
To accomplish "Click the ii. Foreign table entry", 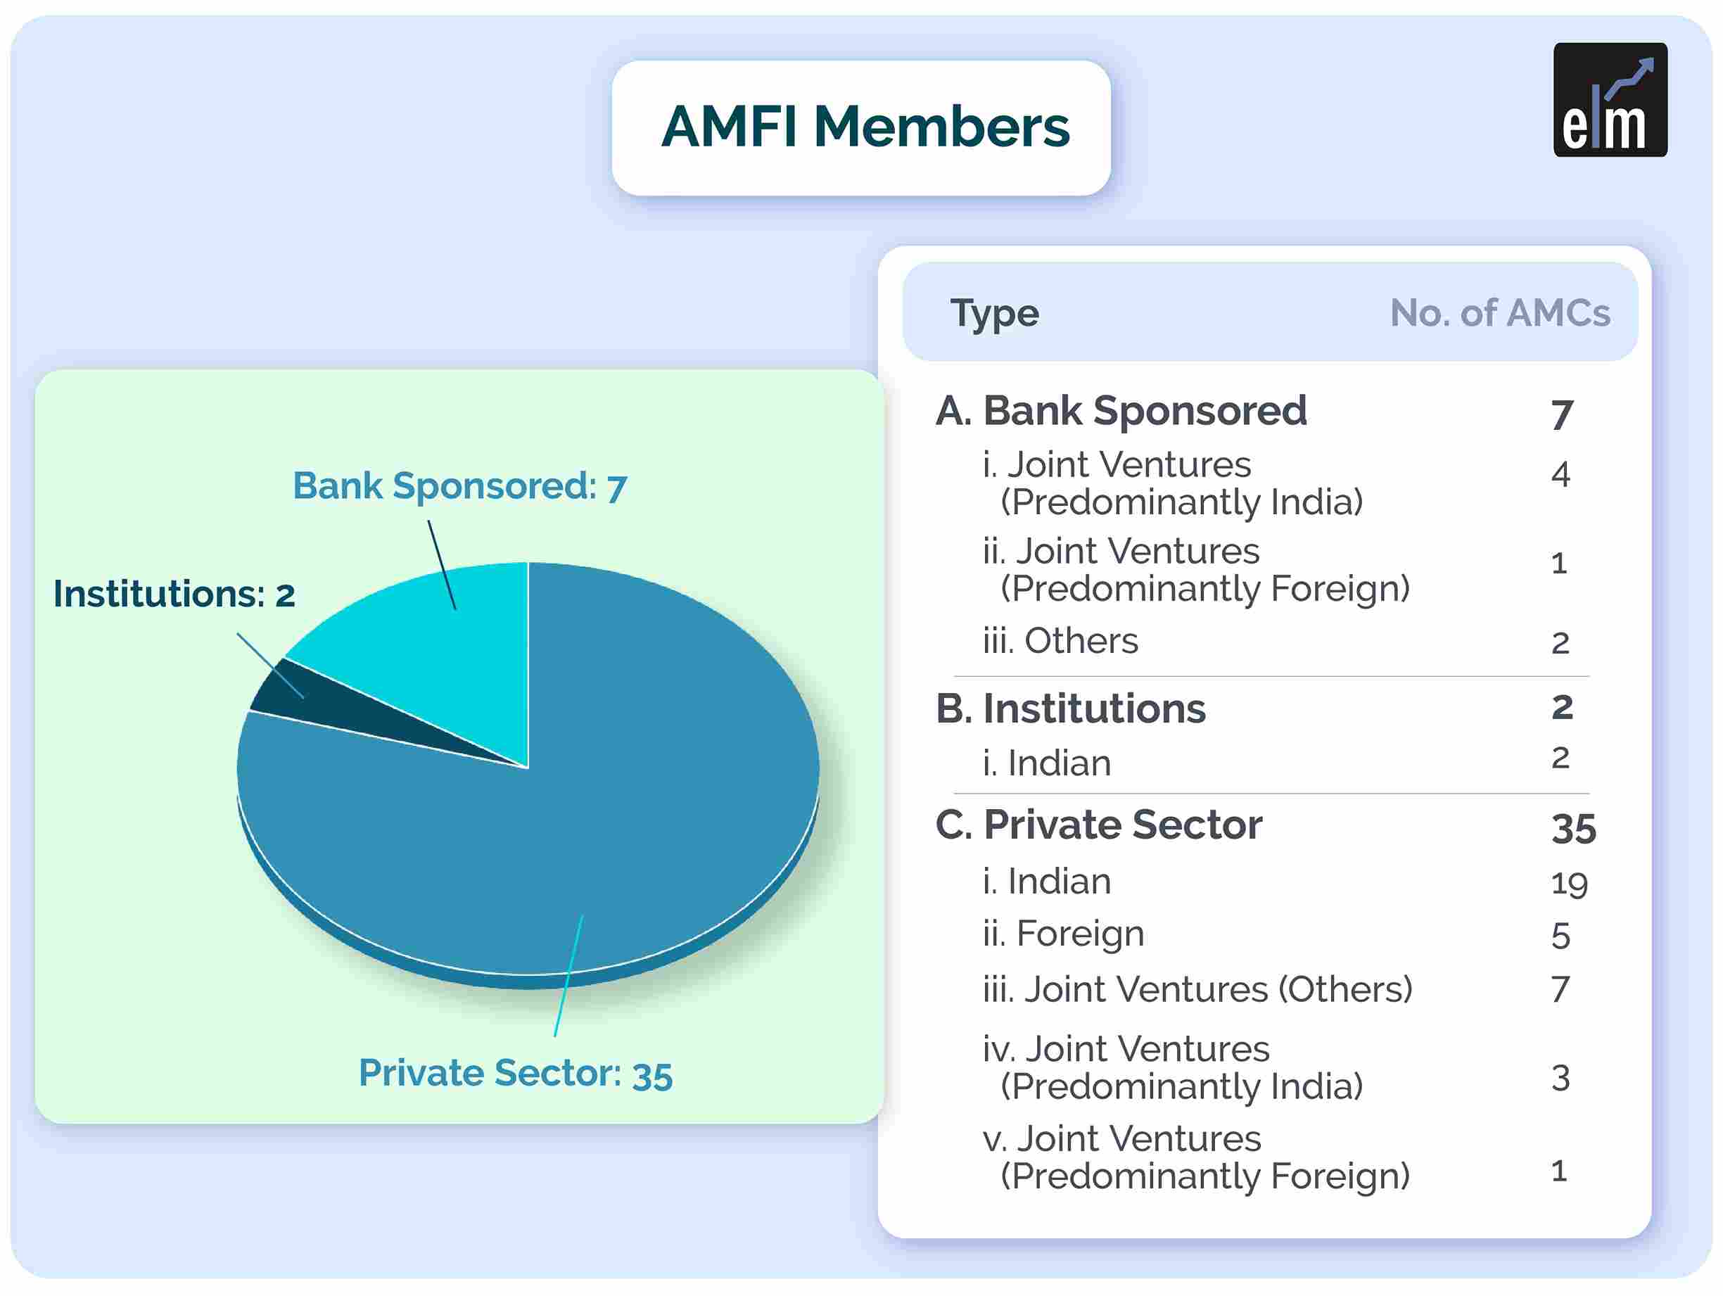I will pyautogui.click(x=1063, y=934).
